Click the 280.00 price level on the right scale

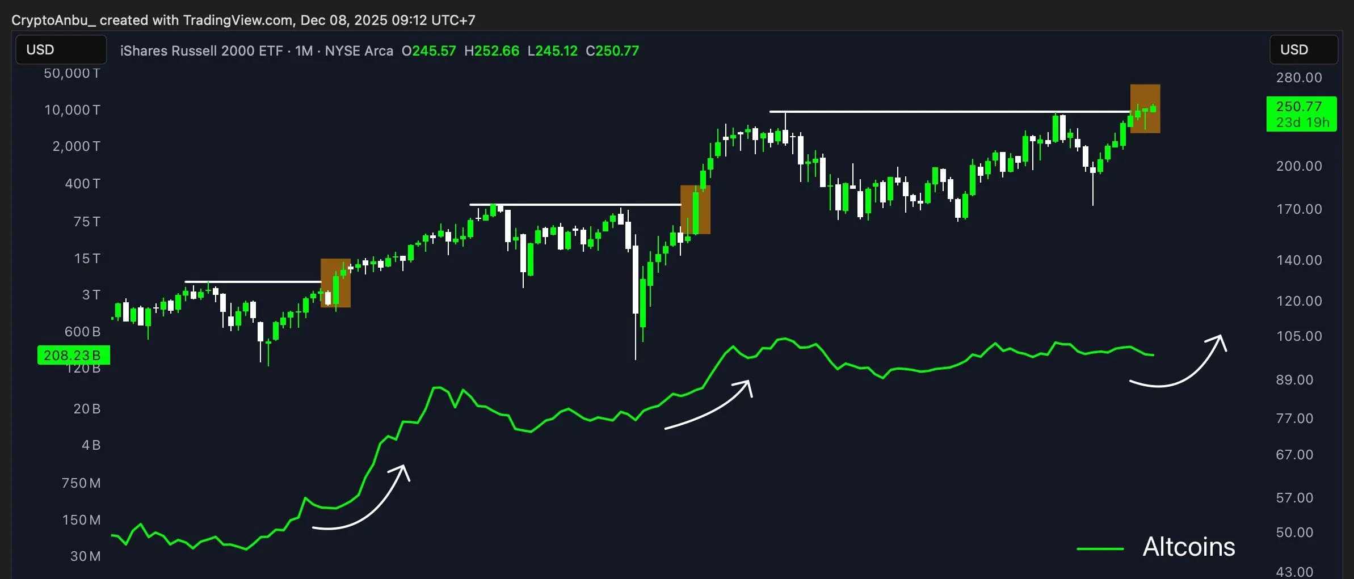click(x=1299, y=78)
